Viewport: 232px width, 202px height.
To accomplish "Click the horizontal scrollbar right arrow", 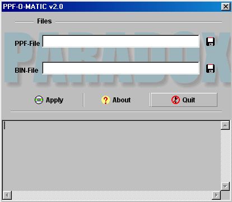I will coord(216,195).
